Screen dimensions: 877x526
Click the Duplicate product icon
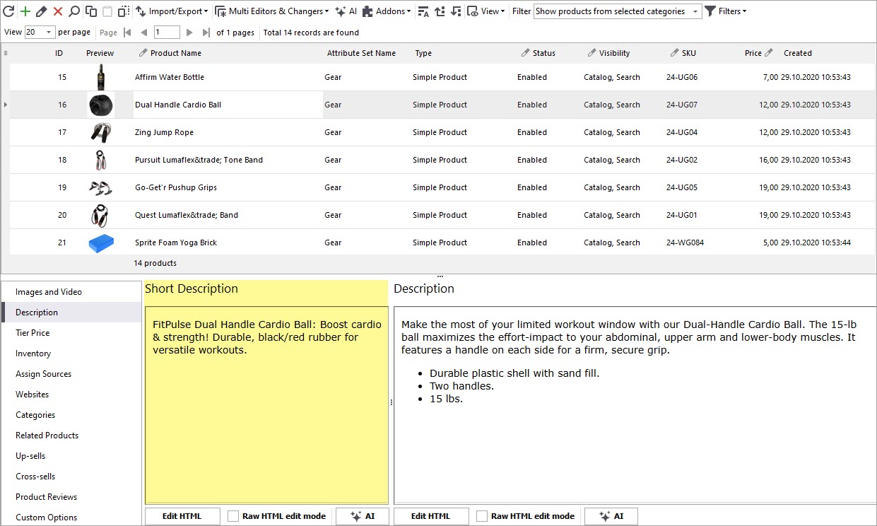(91, 11)
